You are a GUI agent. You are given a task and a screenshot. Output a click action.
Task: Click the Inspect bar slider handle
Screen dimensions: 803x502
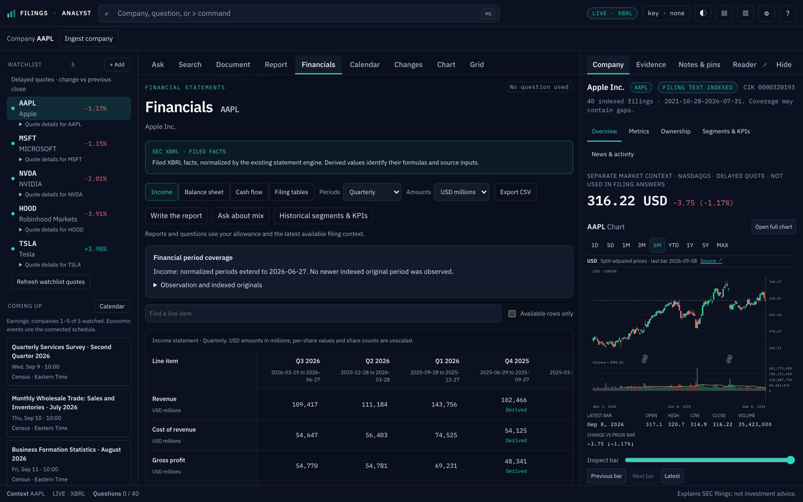(x=791, y=460)
